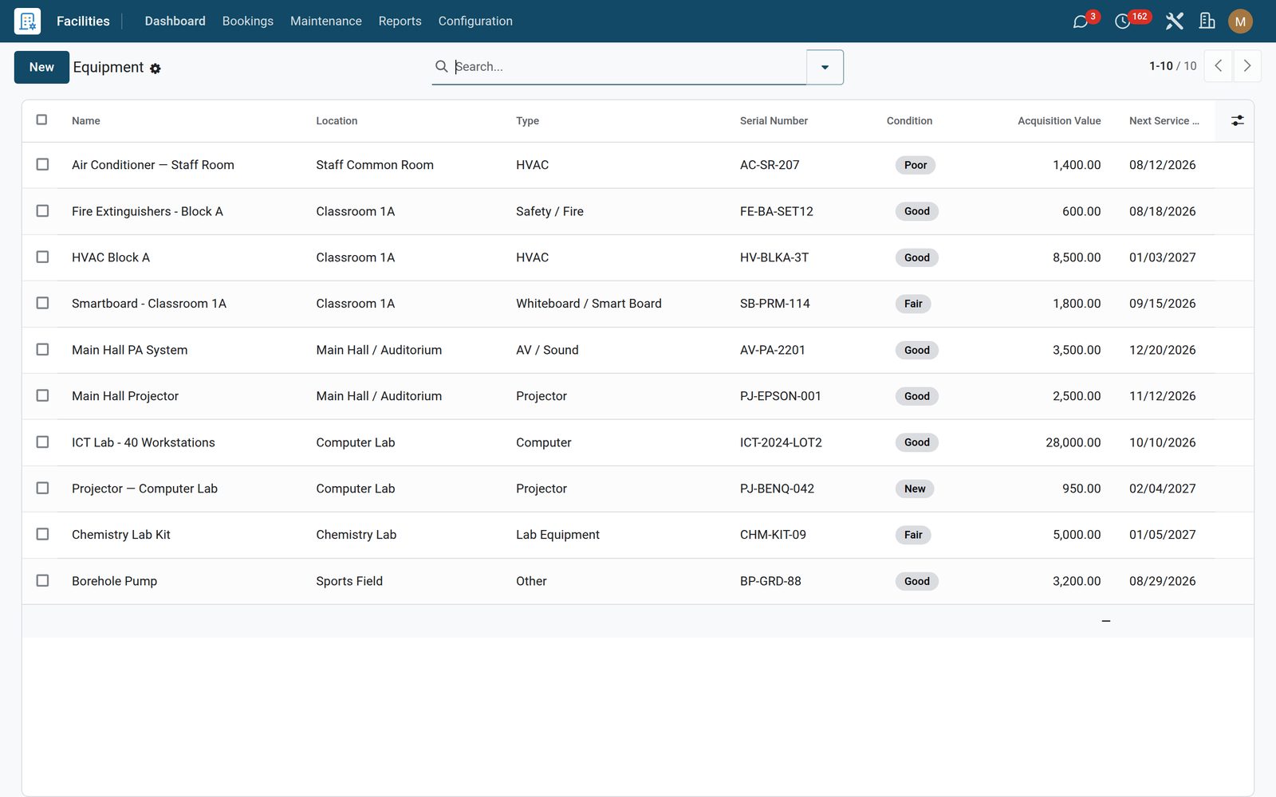Open the activities clock icon
The image size is (1276, 797).
coord(1122,22)
